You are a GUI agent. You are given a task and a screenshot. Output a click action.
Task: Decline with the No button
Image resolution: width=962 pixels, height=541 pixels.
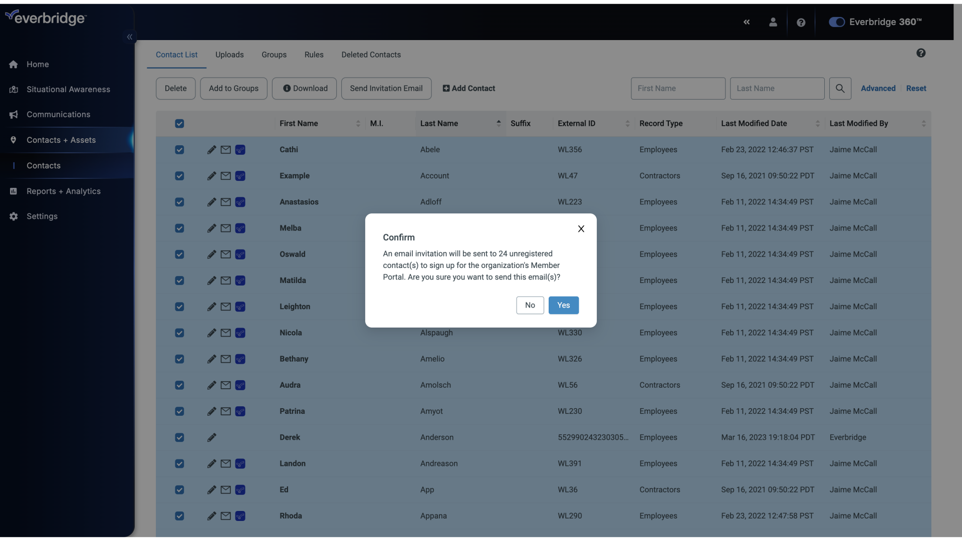530,305
